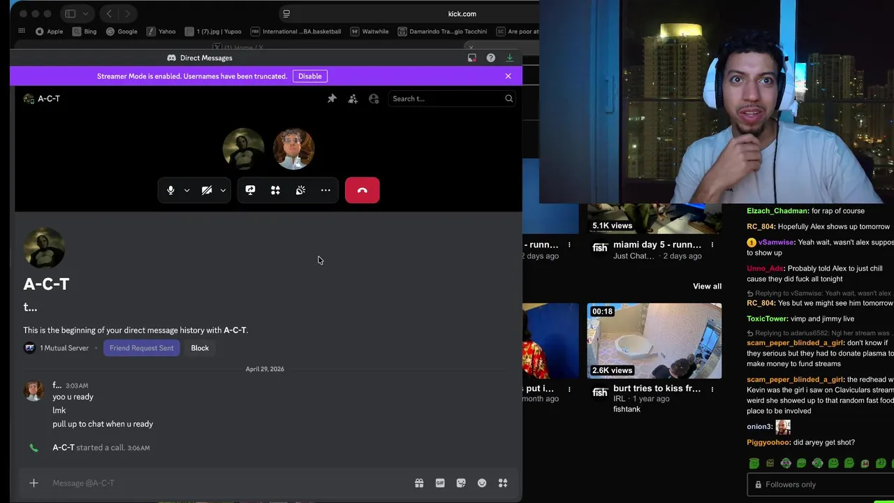The image size is (894, 503).
Task: Open the '1 (7).jpg | Yupoo' bookmark
Action: click(x=213, y=31)
